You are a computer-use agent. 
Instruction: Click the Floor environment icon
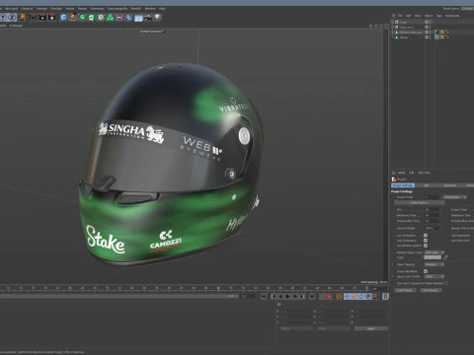tap(138, 17)
